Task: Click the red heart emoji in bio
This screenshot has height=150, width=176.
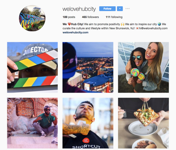Action: [69, 24]
